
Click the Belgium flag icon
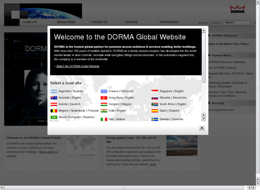point(54,111)
